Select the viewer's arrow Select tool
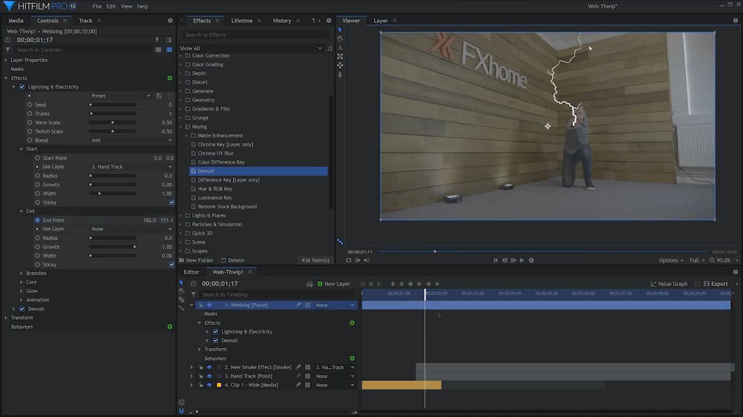743x417 pixels. tap(340, 30)
